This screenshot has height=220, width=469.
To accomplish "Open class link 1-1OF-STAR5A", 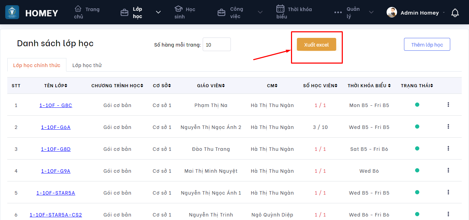I will click(x=56, y=193).
